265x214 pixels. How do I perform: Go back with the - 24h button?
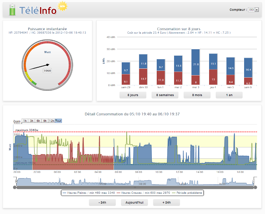102,203
